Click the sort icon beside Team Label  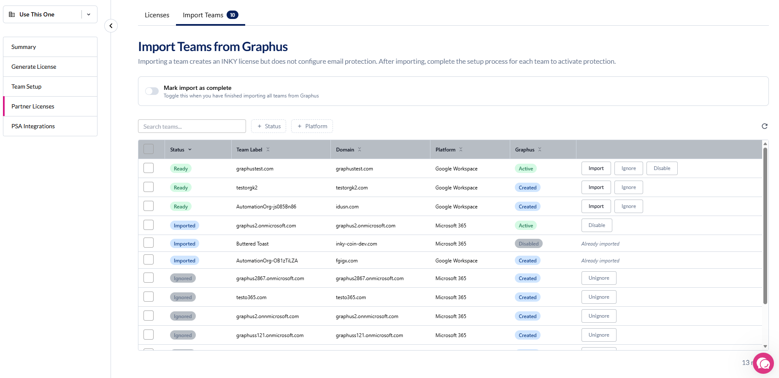[x=268, y=150]
